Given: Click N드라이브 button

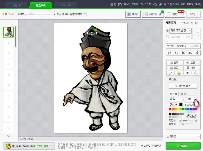Looking at the screenshot, I should tap(153, 14).
